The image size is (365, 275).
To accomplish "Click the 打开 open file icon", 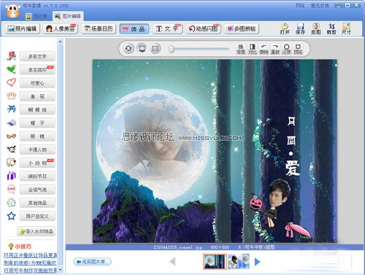I will pos(285,29).
